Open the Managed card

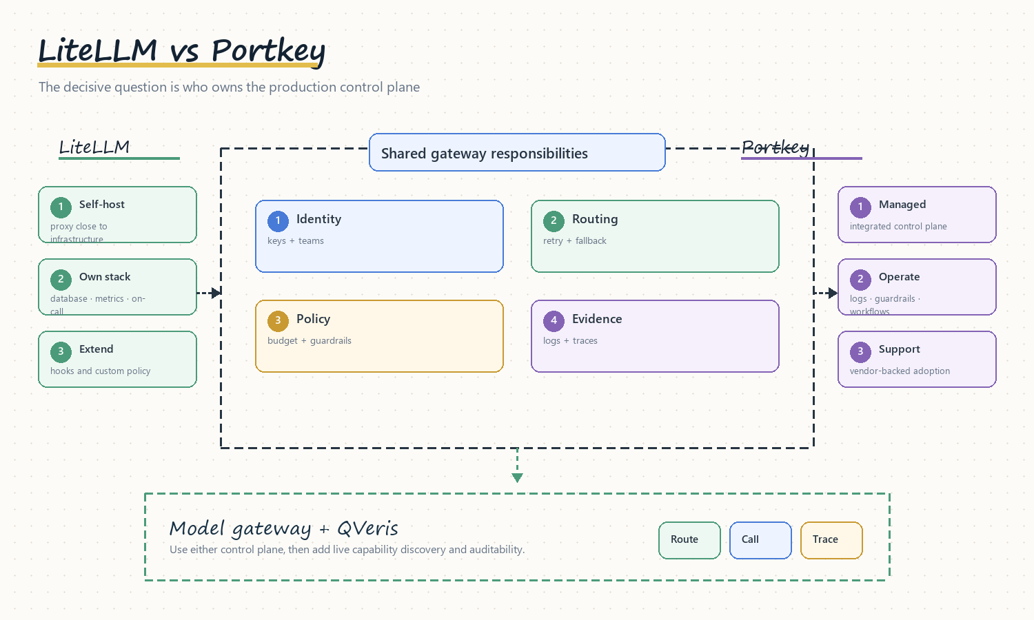(917, 214)
